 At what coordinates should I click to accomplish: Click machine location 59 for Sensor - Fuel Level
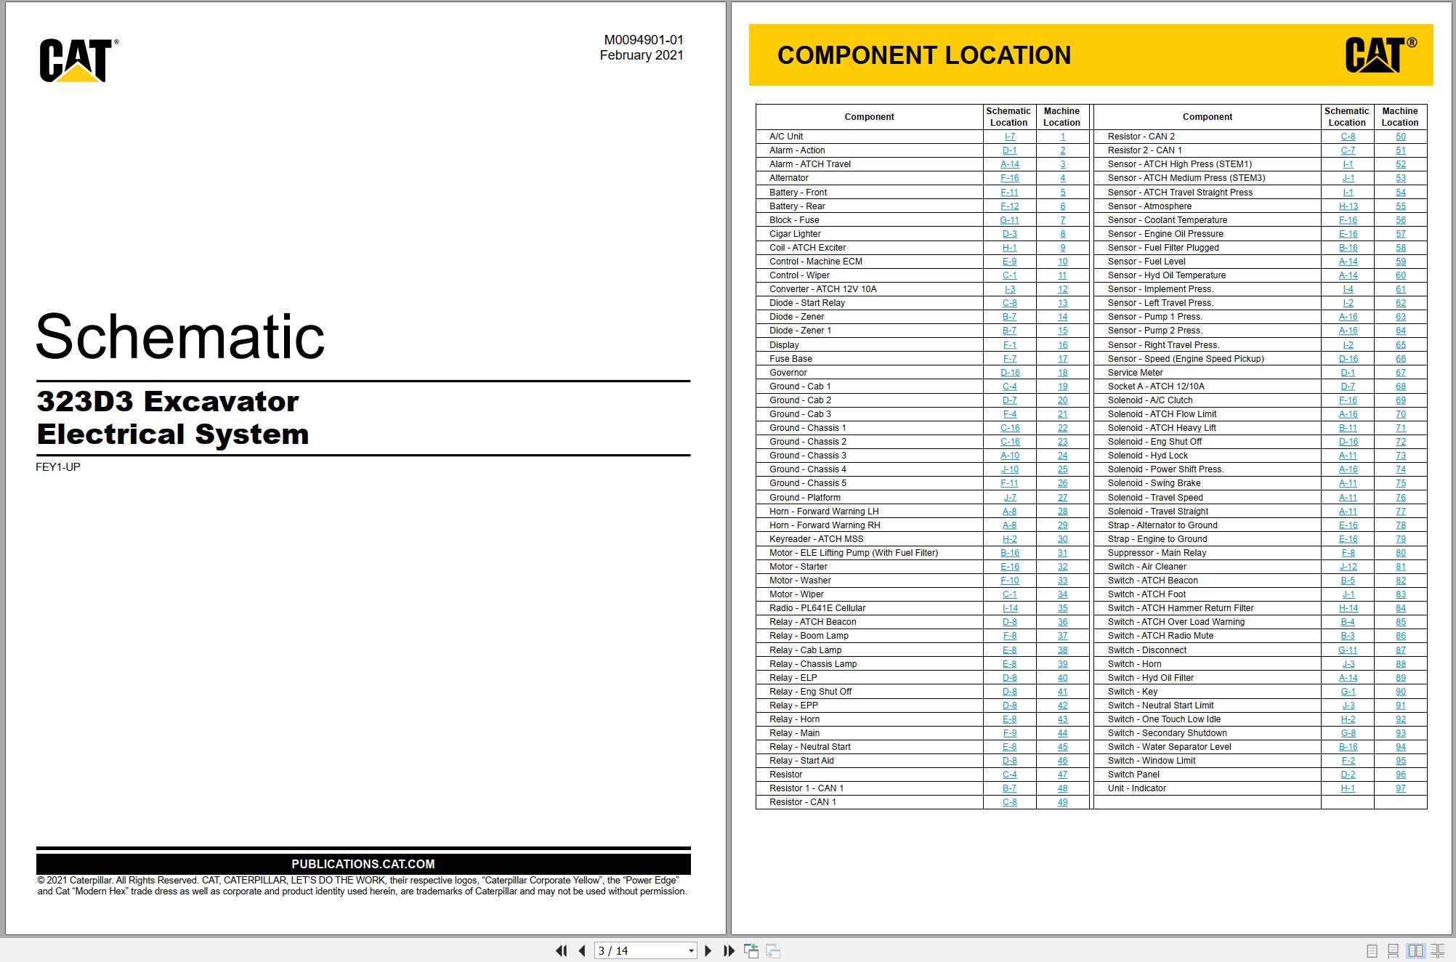tap(1400, 262)
